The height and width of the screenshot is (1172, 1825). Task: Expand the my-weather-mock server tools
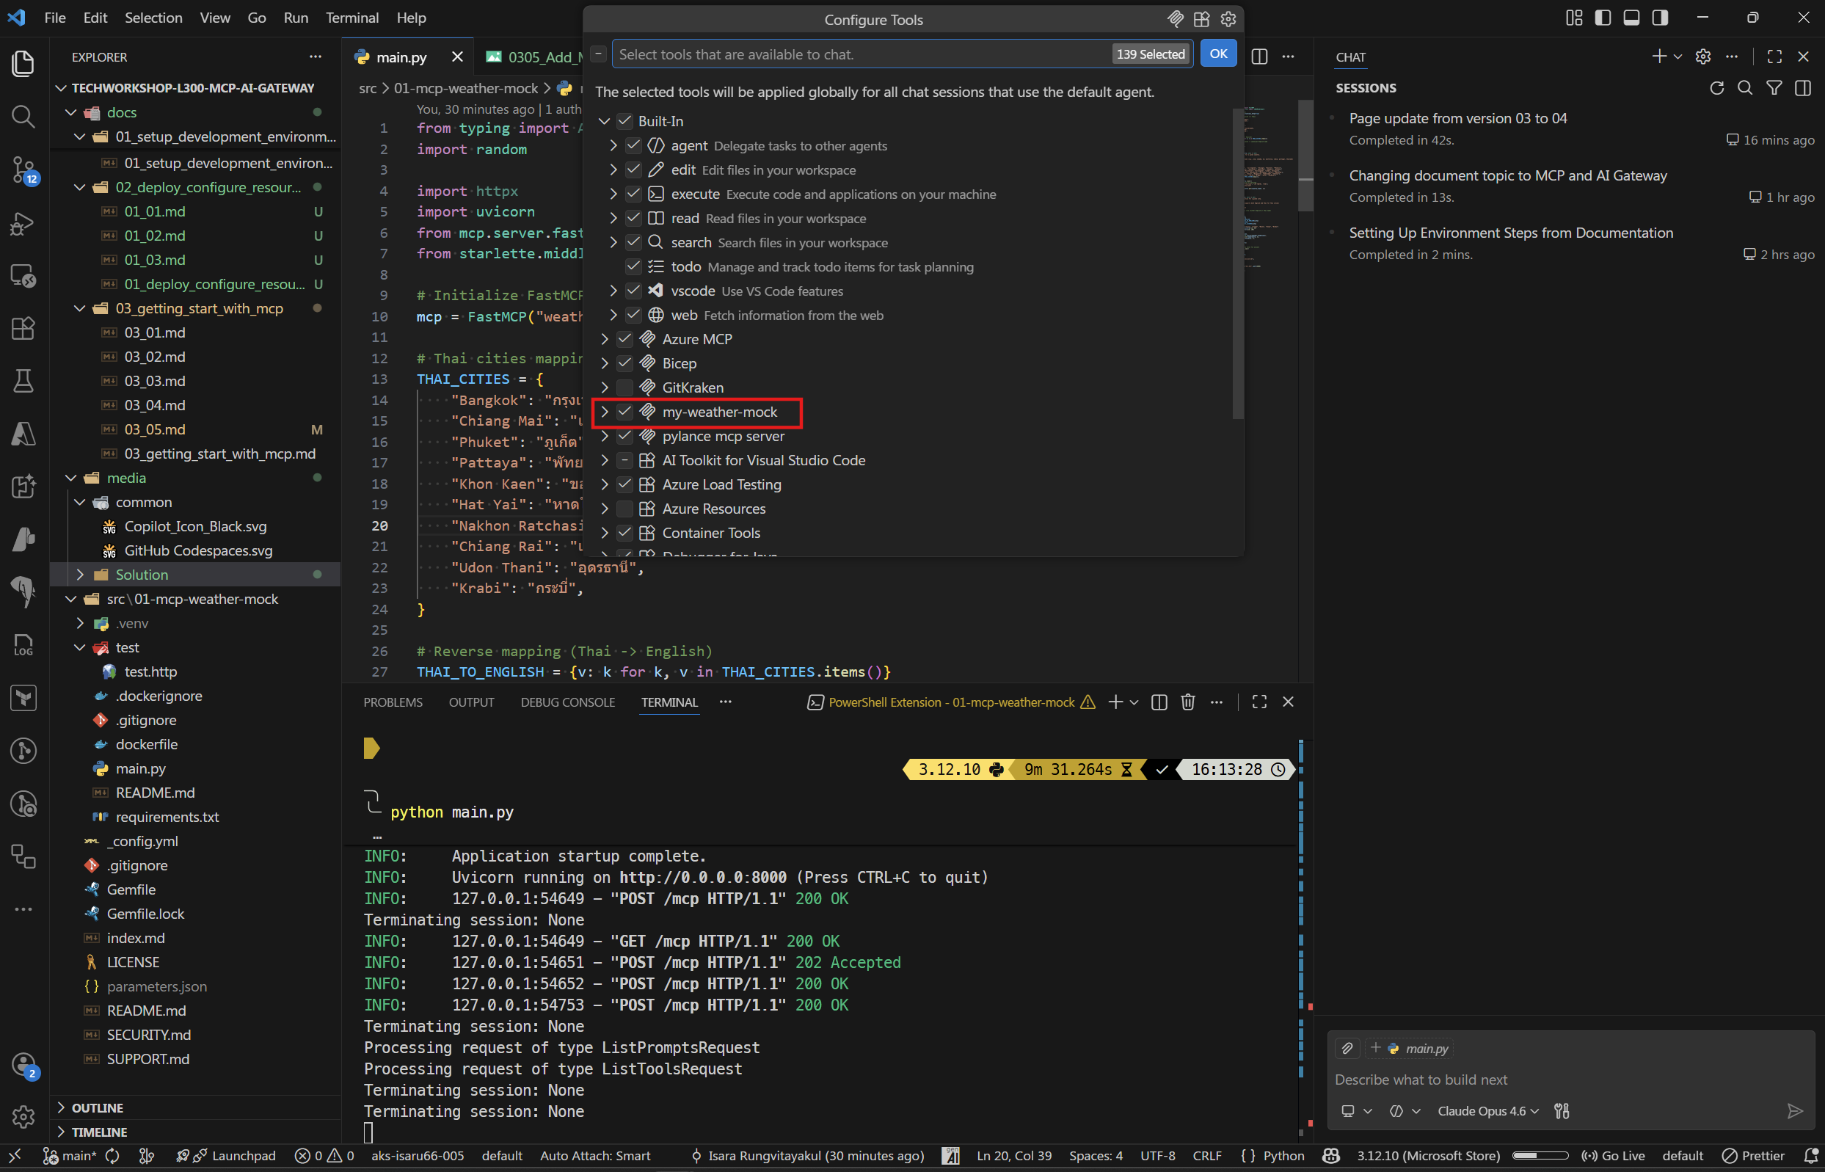click(605, 412)
